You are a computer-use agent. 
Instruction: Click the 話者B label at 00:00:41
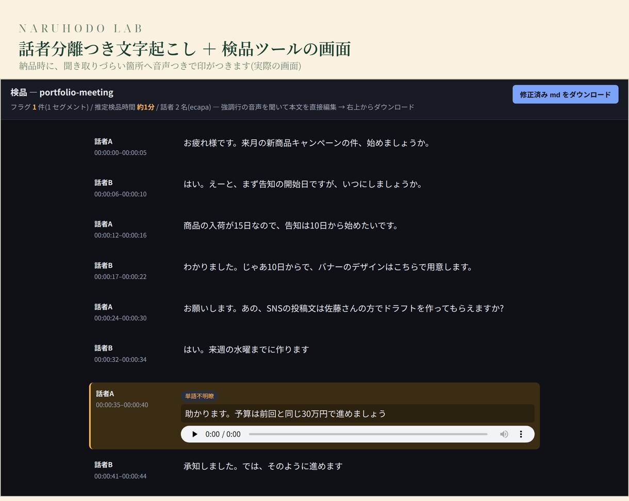point(103,465)
